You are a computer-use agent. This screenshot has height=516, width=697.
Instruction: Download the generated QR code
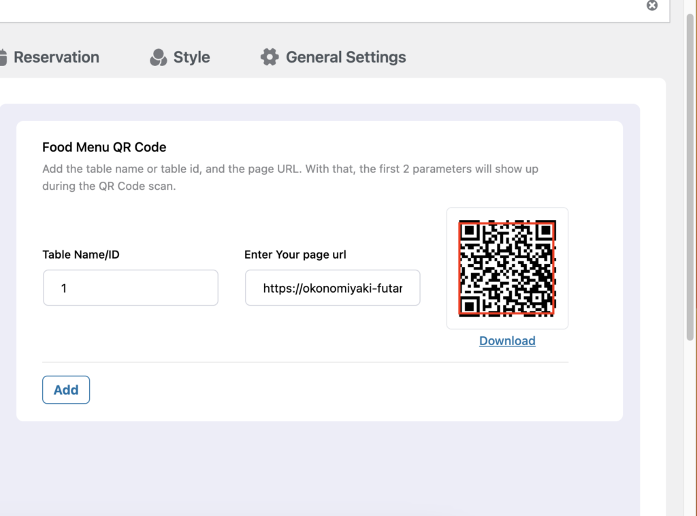pyautogui.click(x=507, y=341)
